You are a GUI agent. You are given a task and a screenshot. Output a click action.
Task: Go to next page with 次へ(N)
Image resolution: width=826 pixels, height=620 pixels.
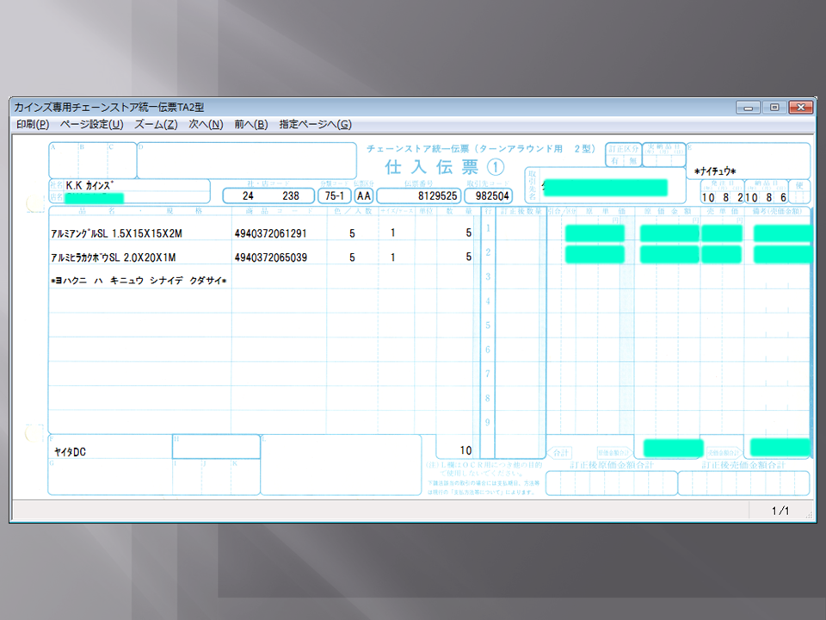[x=206, y=125]
